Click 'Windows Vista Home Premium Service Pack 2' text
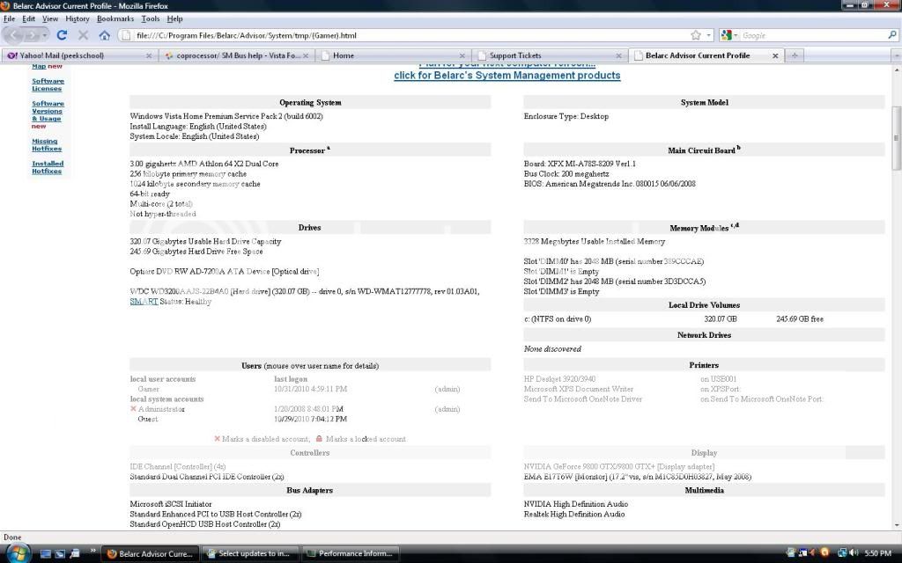 click(x=206, y=116)
